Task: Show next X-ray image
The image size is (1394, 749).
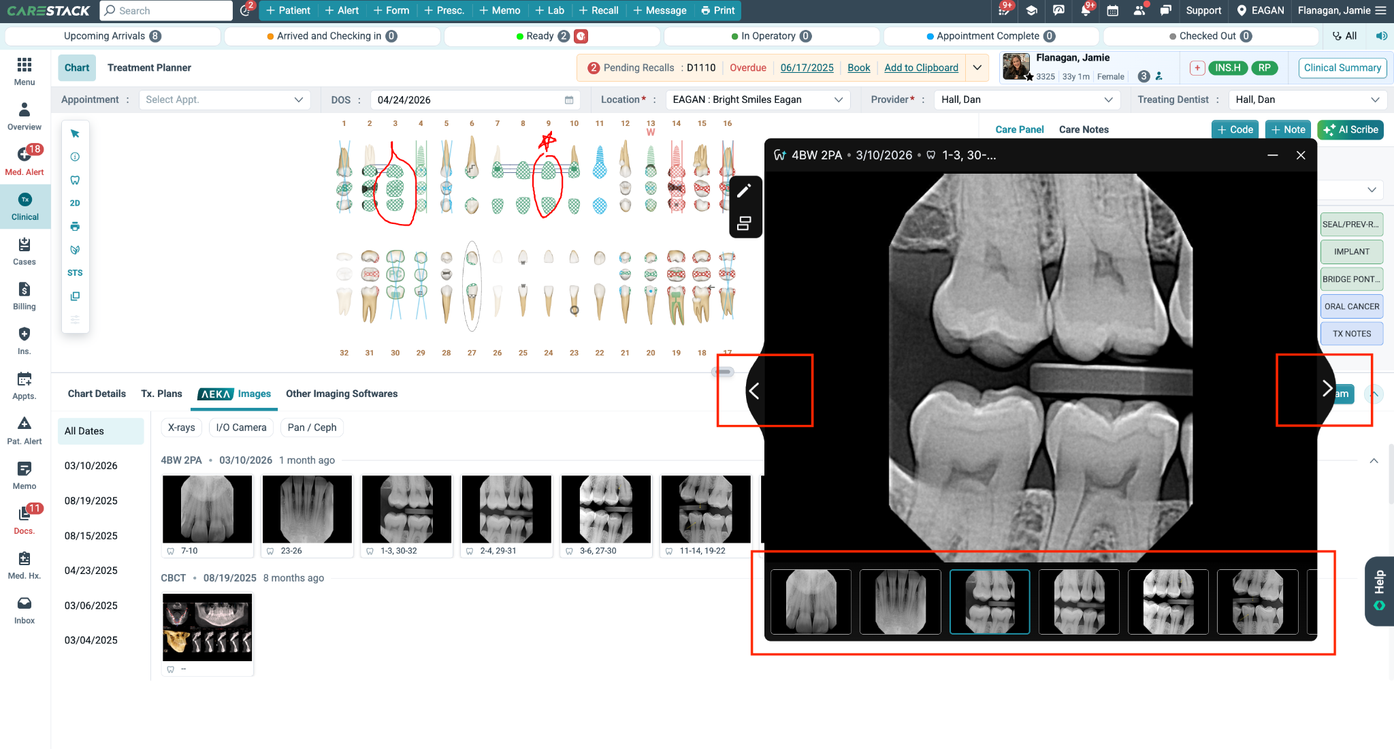Action: 1327,389
